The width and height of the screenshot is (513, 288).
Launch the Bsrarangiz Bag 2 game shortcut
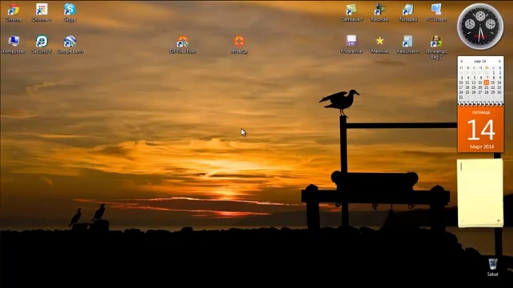point(436,47)
